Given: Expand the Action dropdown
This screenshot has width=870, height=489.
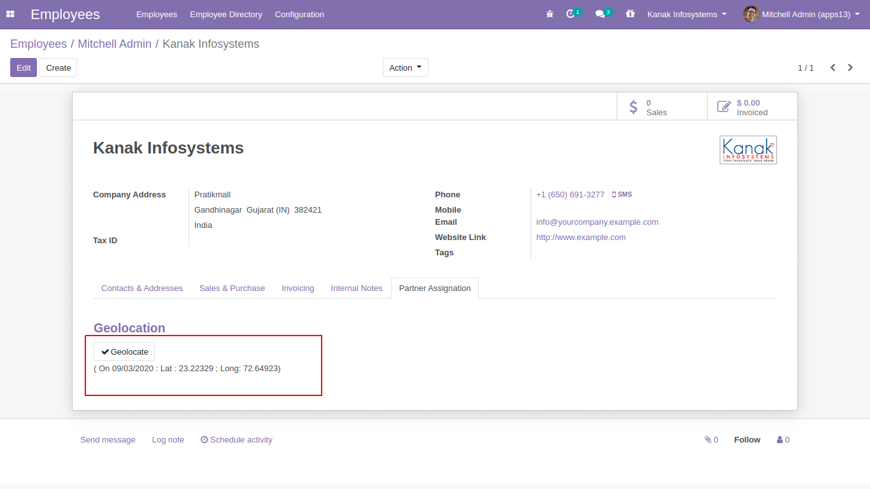Looking at the screenshot, I should click(x=406, y=67).
